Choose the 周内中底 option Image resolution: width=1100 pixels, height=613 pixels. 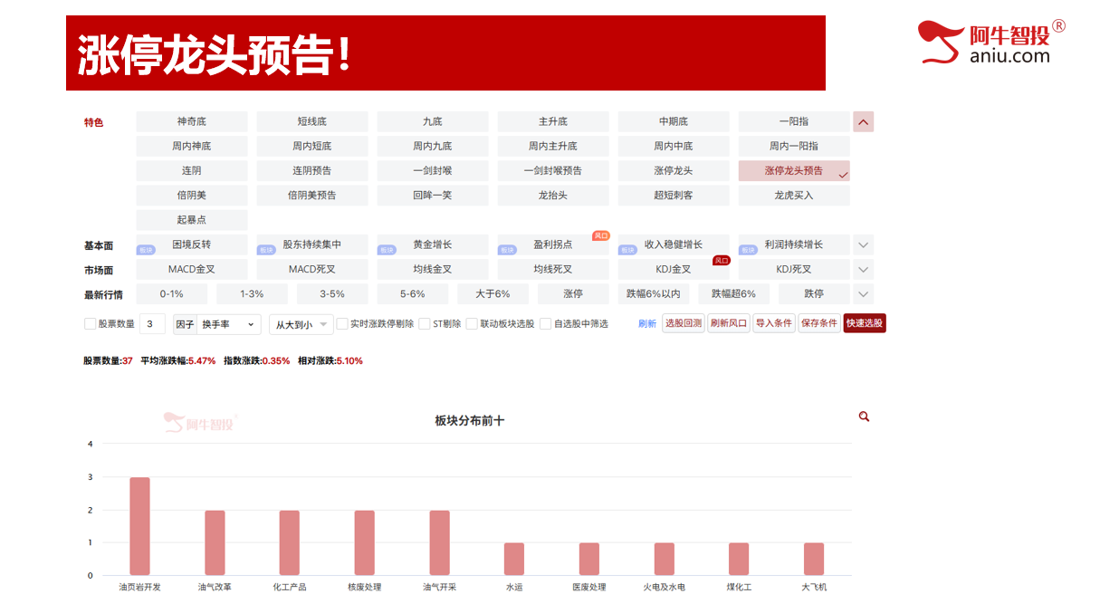pos(674,146)
